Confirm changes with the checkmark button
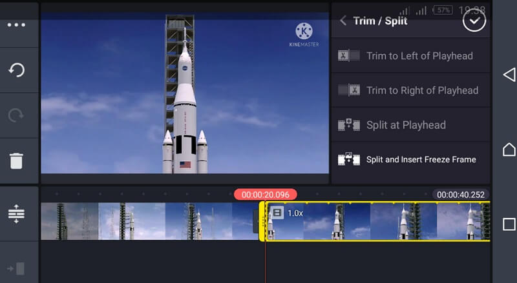Screen dimensions: 517x283 click(474, 21)
